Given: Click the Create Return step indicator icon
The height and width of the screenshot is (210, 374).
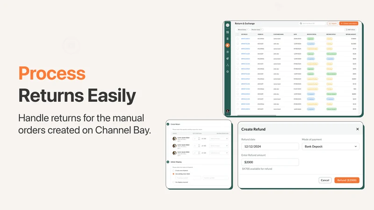Looking at the screenshot, I should (168, 124).
